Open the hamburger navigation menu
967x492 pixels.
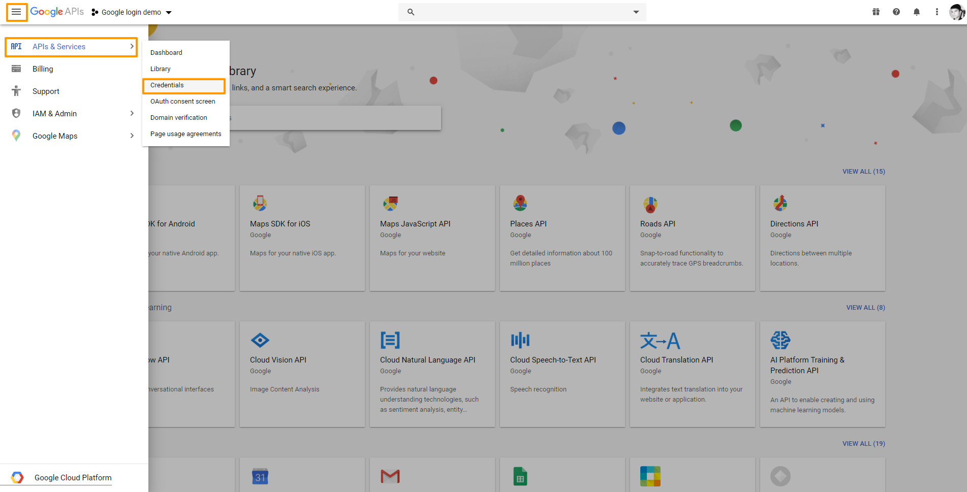(16, 12)
